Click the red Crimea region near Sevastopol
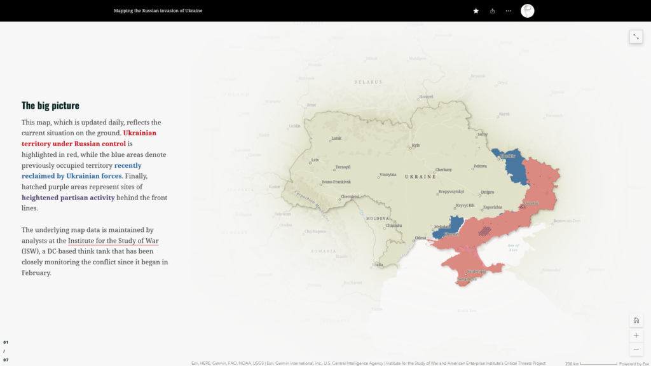The width and height of the screenshot is (651, 366). 470,270
